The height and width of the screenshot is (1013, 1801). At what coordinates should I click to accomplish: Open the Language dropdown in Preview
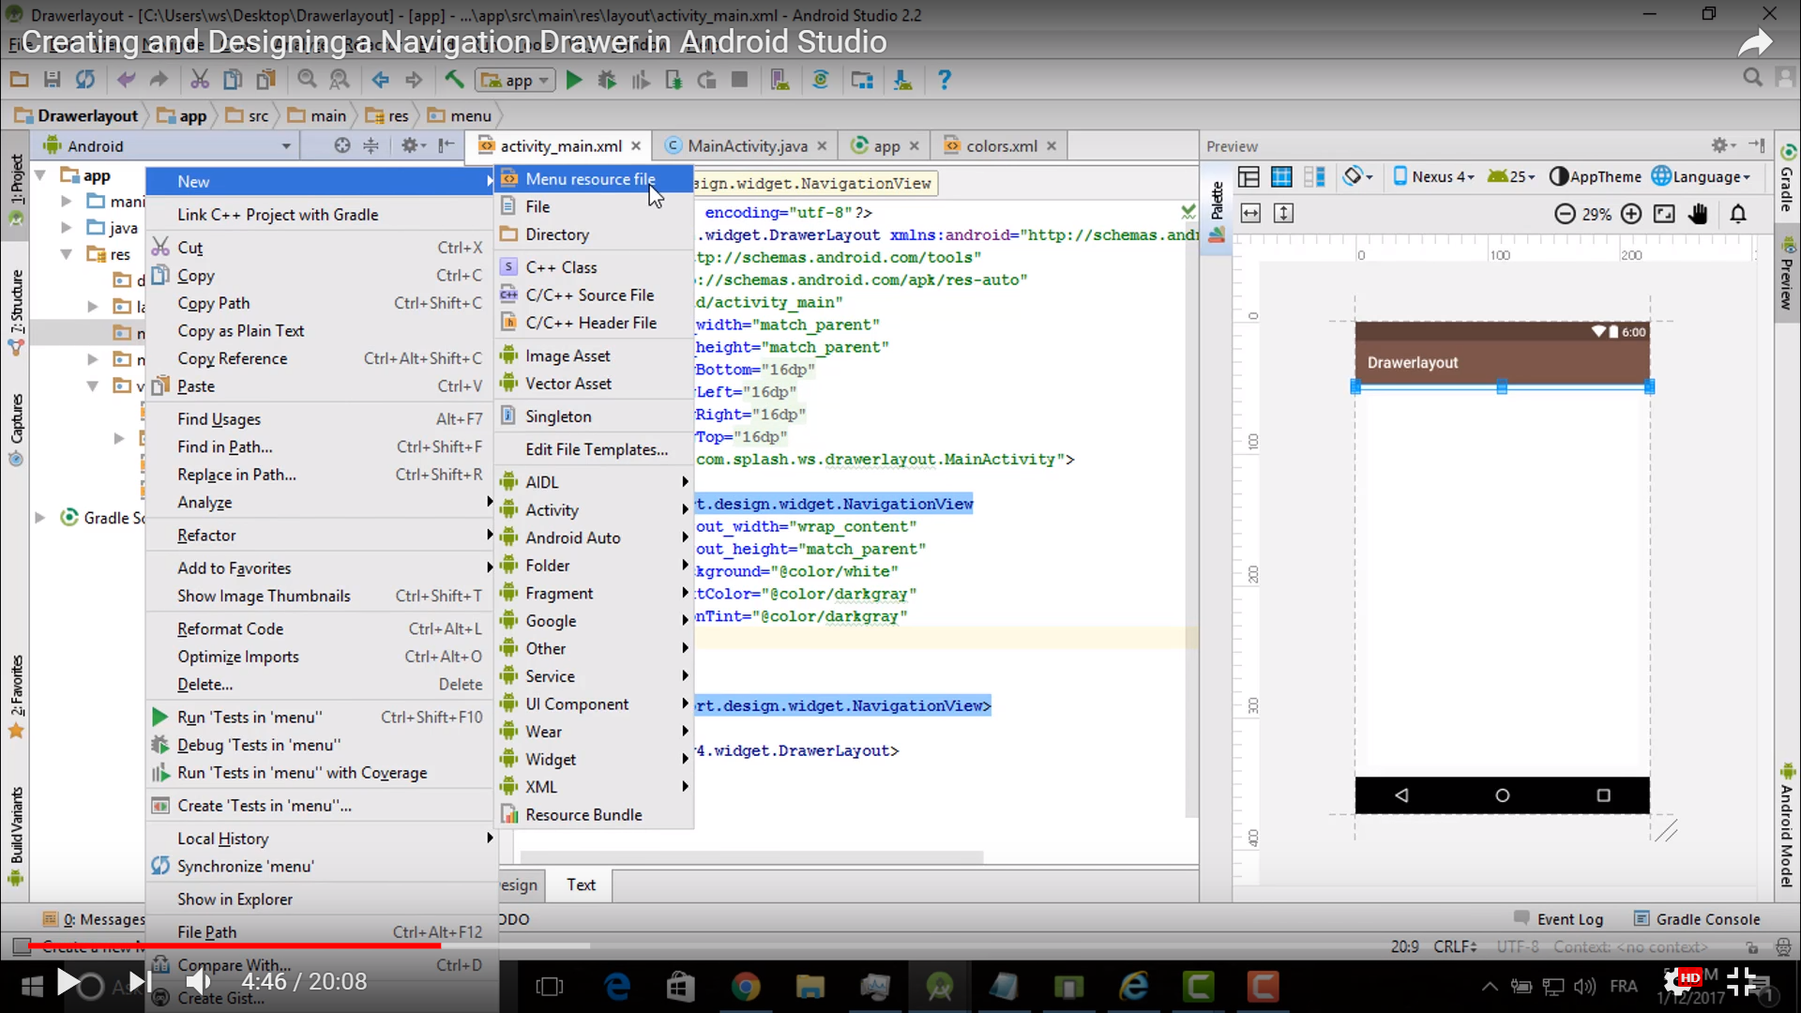tap(1702, 176)
